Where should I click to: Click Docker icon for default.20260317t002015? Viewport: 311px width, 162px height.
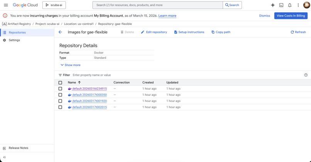(x=69, y=107)
